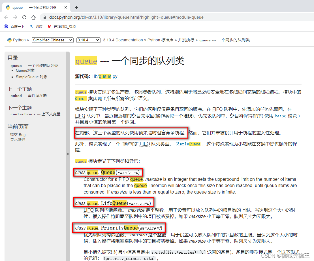
Task: Open previous topic sched 事件调度器
Action: (29, 96)
